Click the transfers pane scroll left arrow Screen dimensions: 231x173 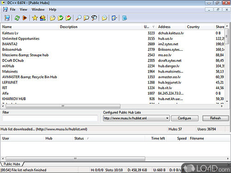[x=3, y=159]
